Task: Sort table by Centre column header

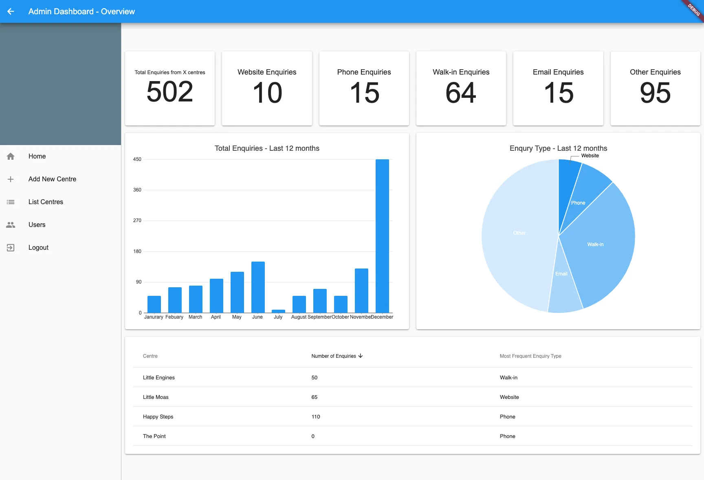Action: [150, 356]
